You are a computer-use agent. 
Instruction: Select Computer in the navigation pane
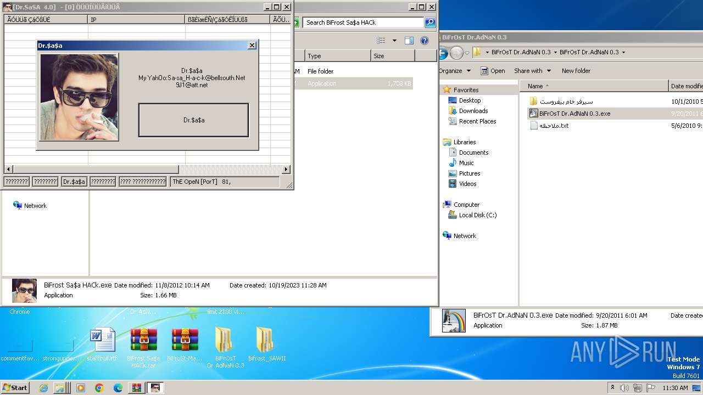[x=466, y=205]
